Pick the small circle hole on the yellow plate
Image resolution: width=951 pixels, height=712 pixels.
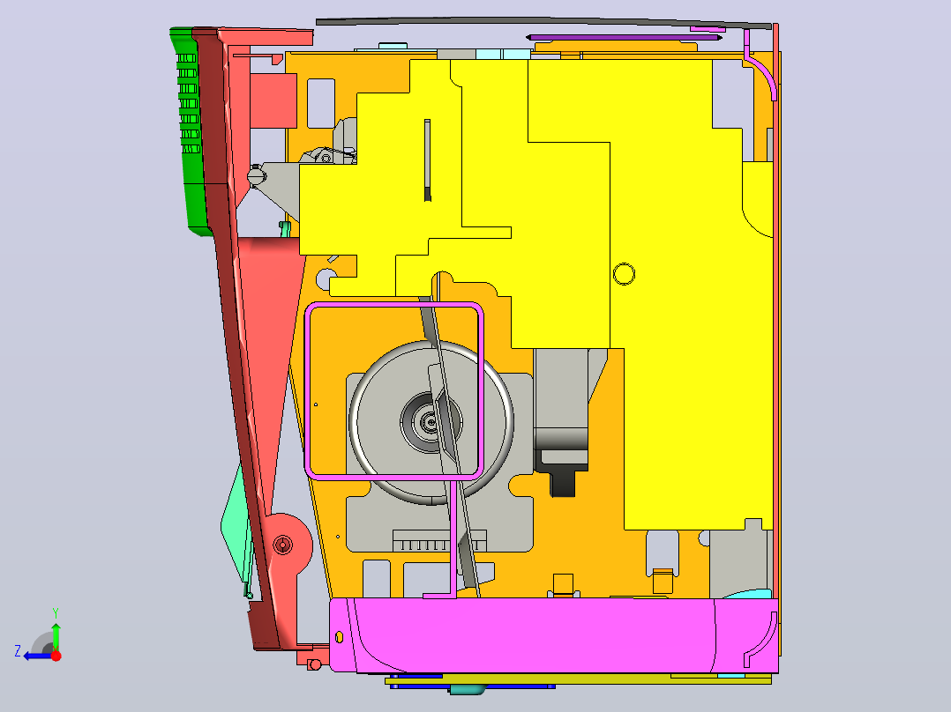point(624,274)
